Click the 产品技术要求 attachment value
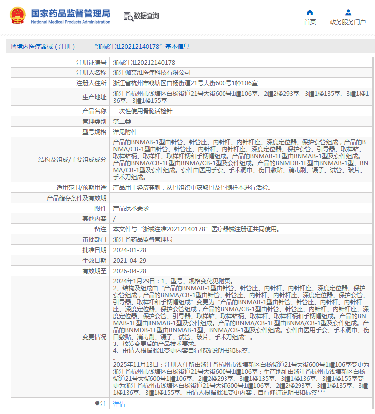This screenshot has width=375, height=414. pyautogui.click(x=131, y=208)
